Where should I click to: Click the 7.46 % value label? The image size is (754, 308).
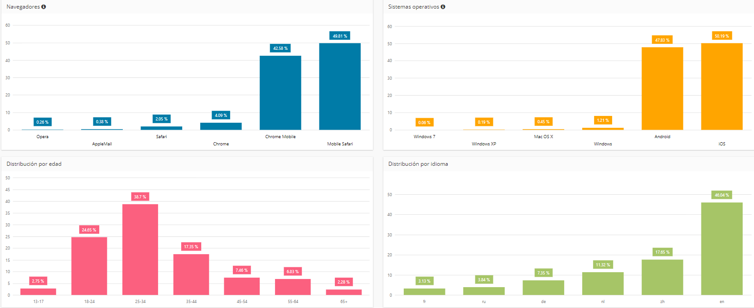click(242, 270)
